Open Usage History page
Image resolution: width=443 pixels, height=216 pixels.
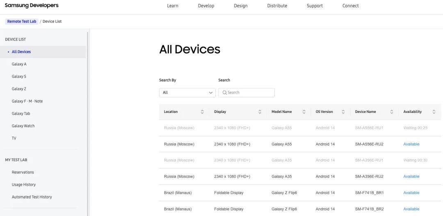(24, 185)
